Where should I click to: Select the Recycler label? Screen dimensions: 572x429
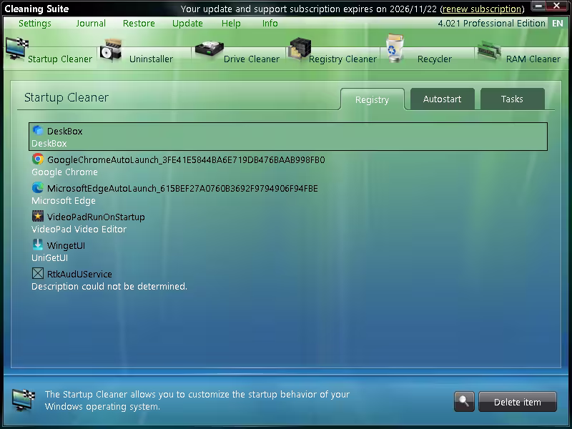435,59
